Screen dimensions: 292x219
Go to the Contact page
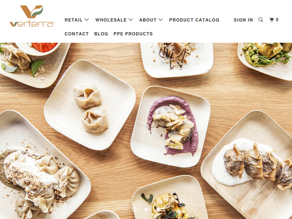tap(77, 34)
